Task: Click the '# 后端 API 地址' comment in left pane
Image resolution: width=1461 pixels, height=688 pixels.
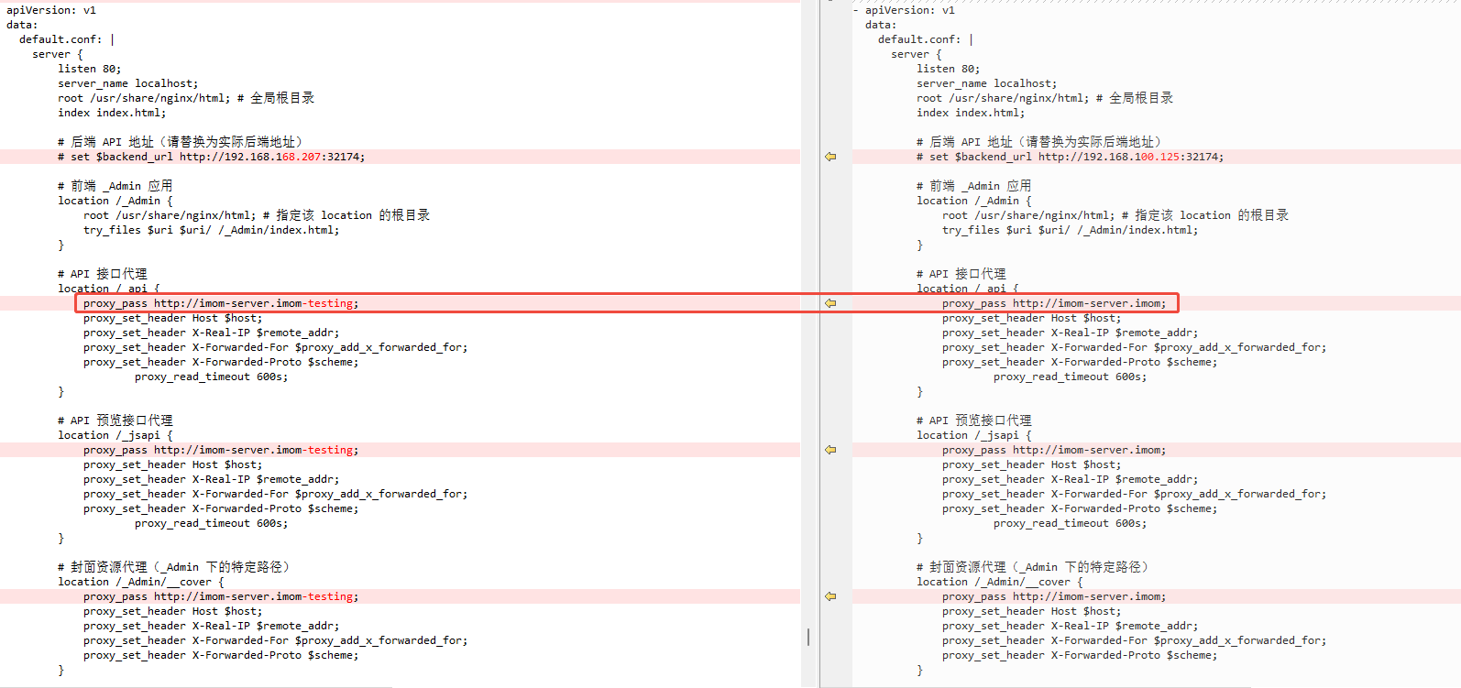Action: (x=180, y=142)
